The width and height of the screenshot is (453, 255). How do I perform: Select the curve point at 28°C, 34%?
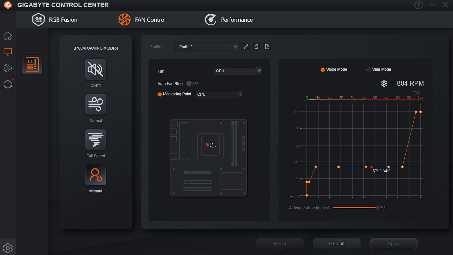point(338,167)
